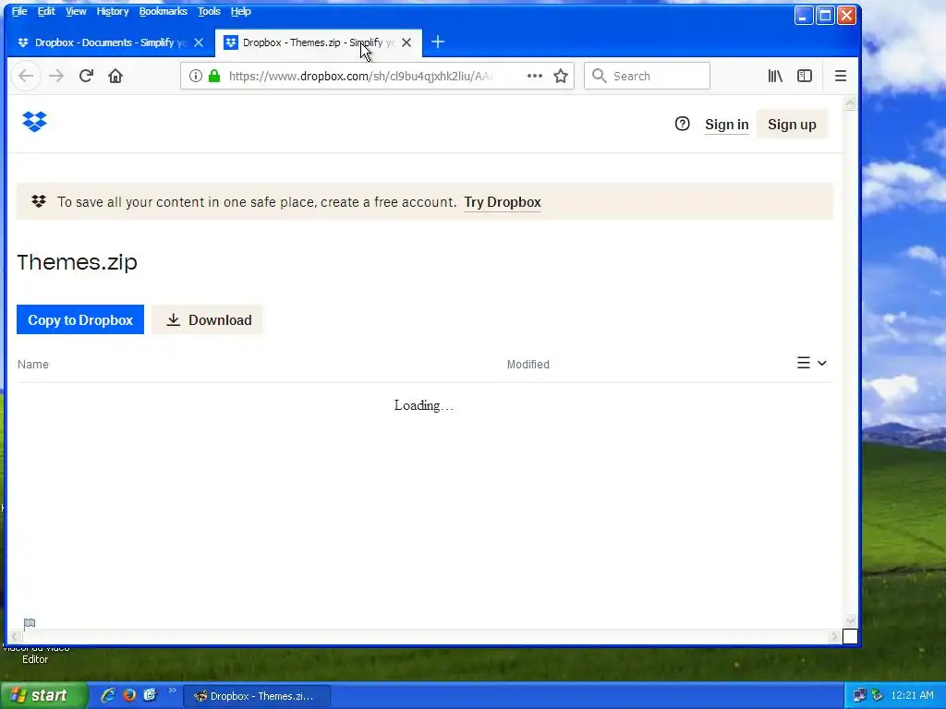
Task: Launch Firefox from quick launch bar
Action: (129, 695)
